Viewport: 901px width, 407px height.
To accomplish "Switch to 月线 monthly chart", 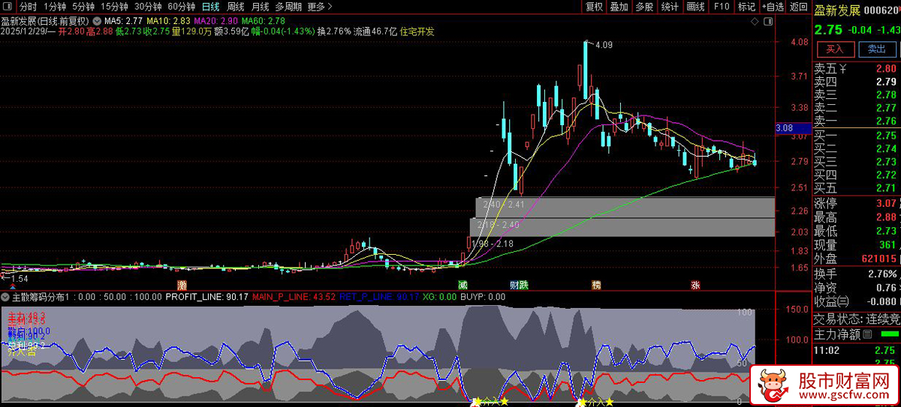I will (x=260, y=7).
